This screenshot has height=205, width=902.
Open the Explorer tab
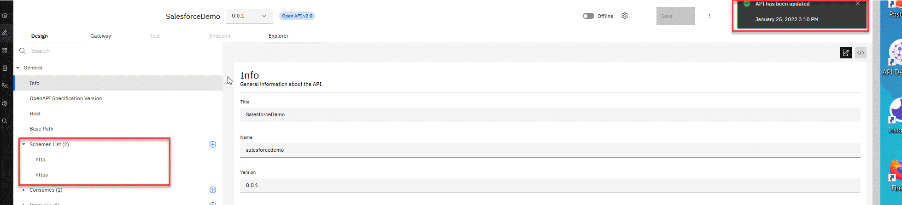click(x=279, y=36)
